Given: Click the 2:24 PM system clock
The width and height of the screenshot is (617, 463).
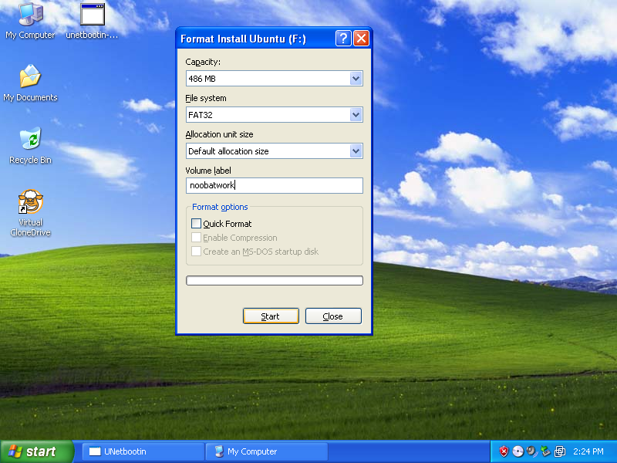Looking at the screenshot, I should coord(588,451).
